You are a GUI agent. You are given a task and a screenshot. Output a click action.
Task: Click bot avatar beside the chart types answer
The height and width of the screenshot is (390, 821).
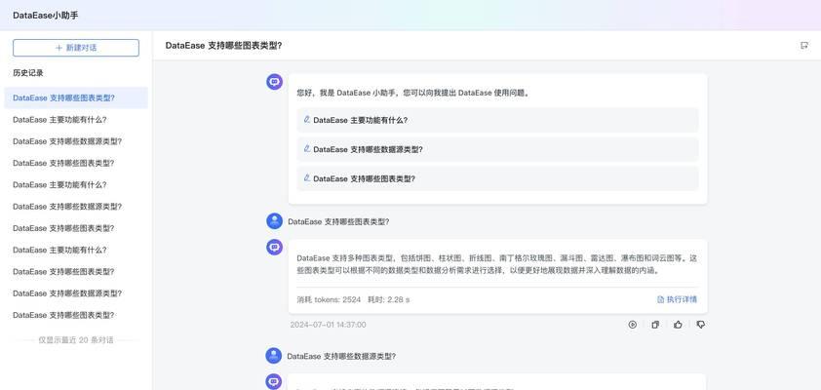point(274,247)
